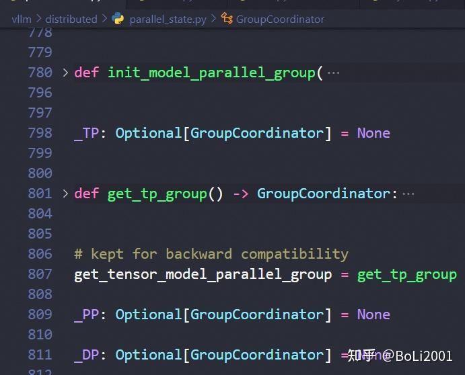Click GroupCoordinator return type on line 801
Image resolution: width=465 pixels, height=375 pixels.
tap(324, 194)
